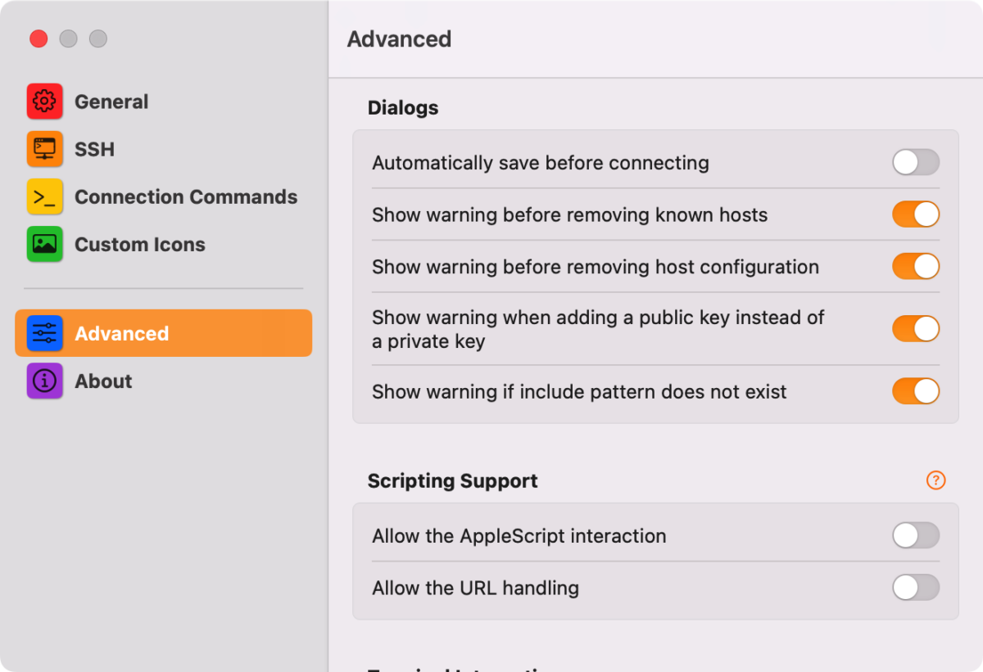Go to Custom Icons label

140,244
